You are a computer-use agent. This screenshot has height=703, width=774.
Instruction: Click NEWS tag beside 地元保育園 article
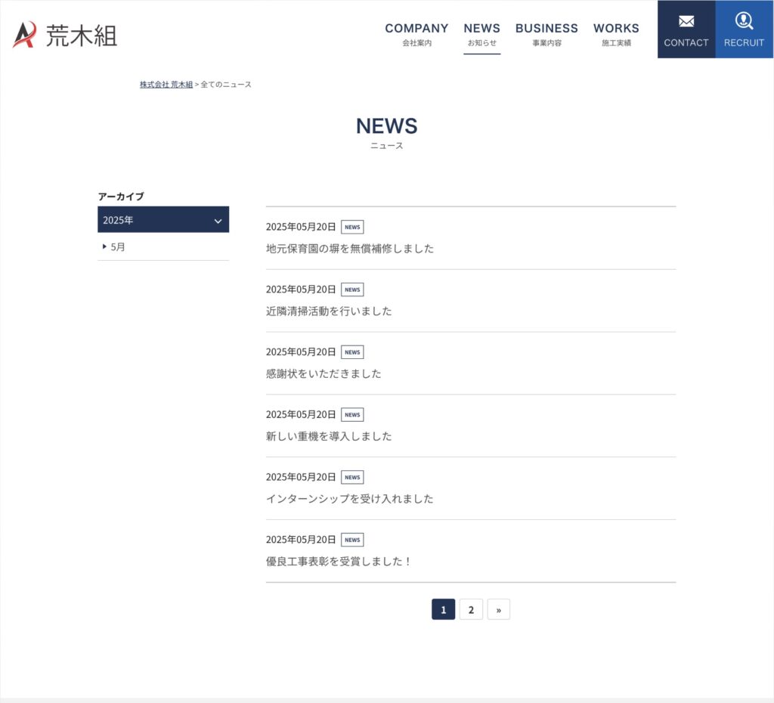click(352, 227)
